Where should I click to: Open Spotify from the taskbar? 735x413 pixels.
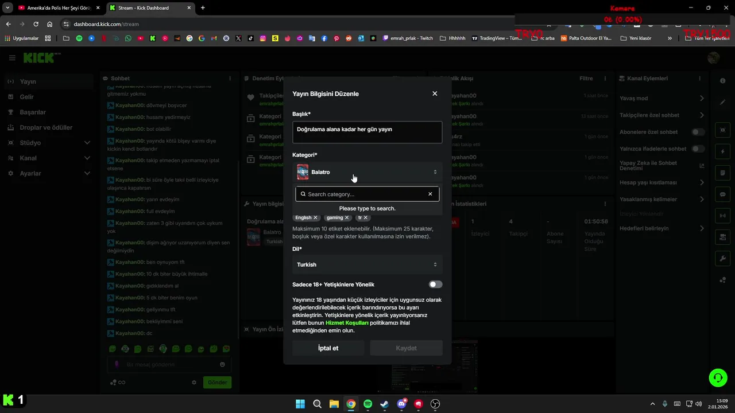pos(367,404)
